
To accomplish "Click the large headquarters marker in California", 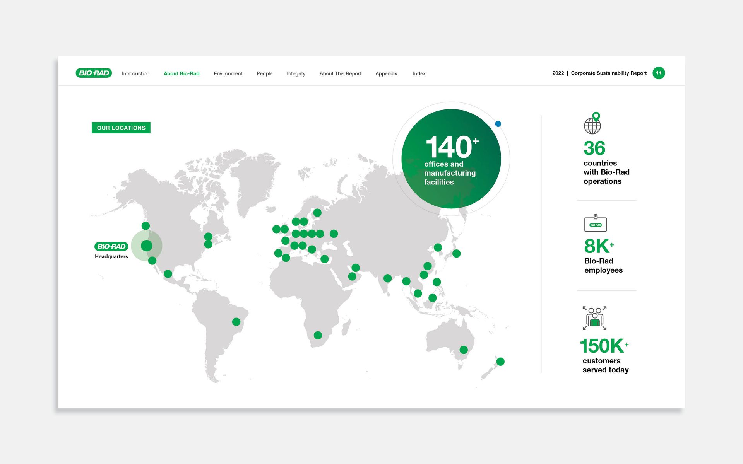I will click(x=147, y=246).
